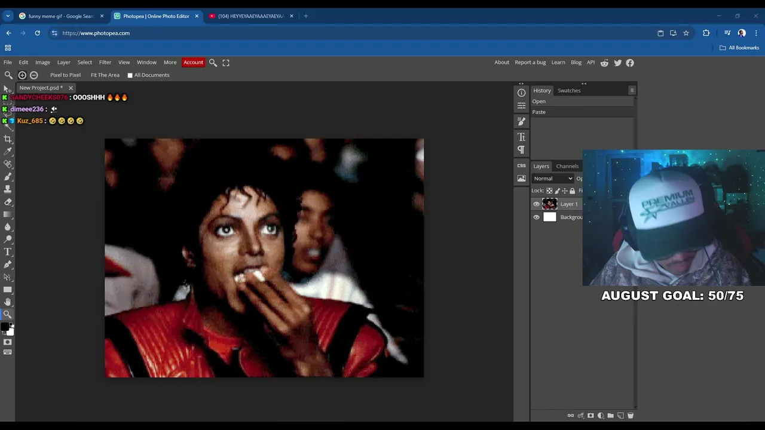The width and height of the screenshot is (765, 430).
Task: Select the Gradient tool
Action: coord(8,214)
